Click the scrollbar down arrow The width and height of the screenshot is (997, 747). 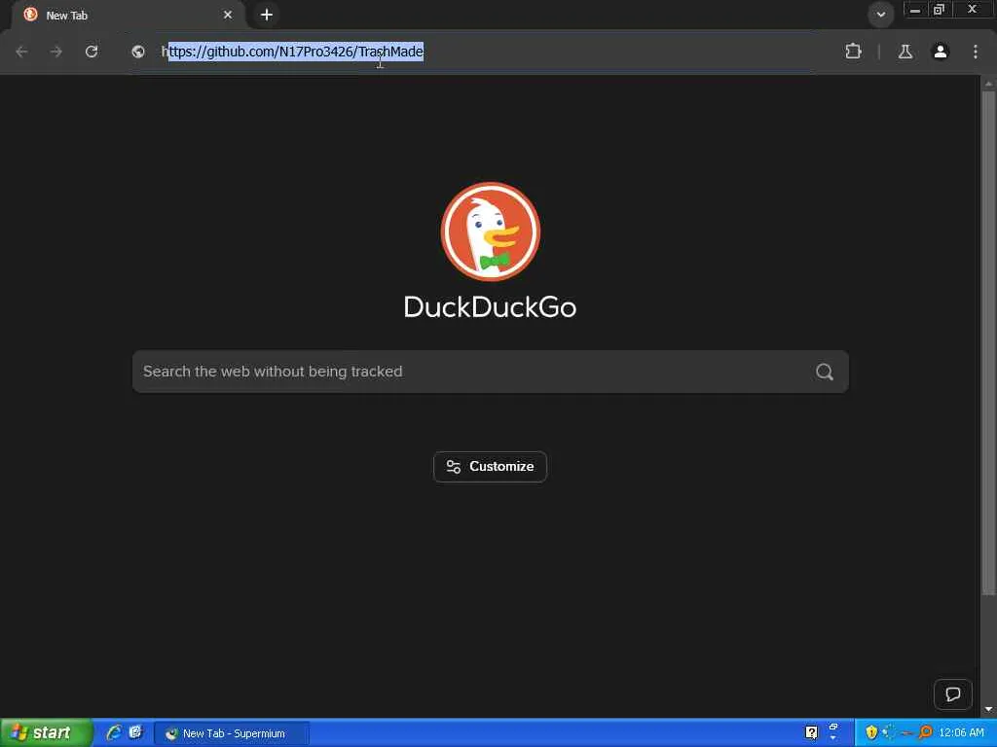tap(988, 709)
